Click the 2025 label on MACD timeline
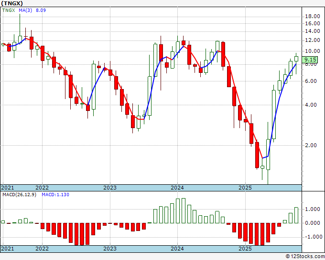Viewport: 325px width, 260px height. pos(245,249)
